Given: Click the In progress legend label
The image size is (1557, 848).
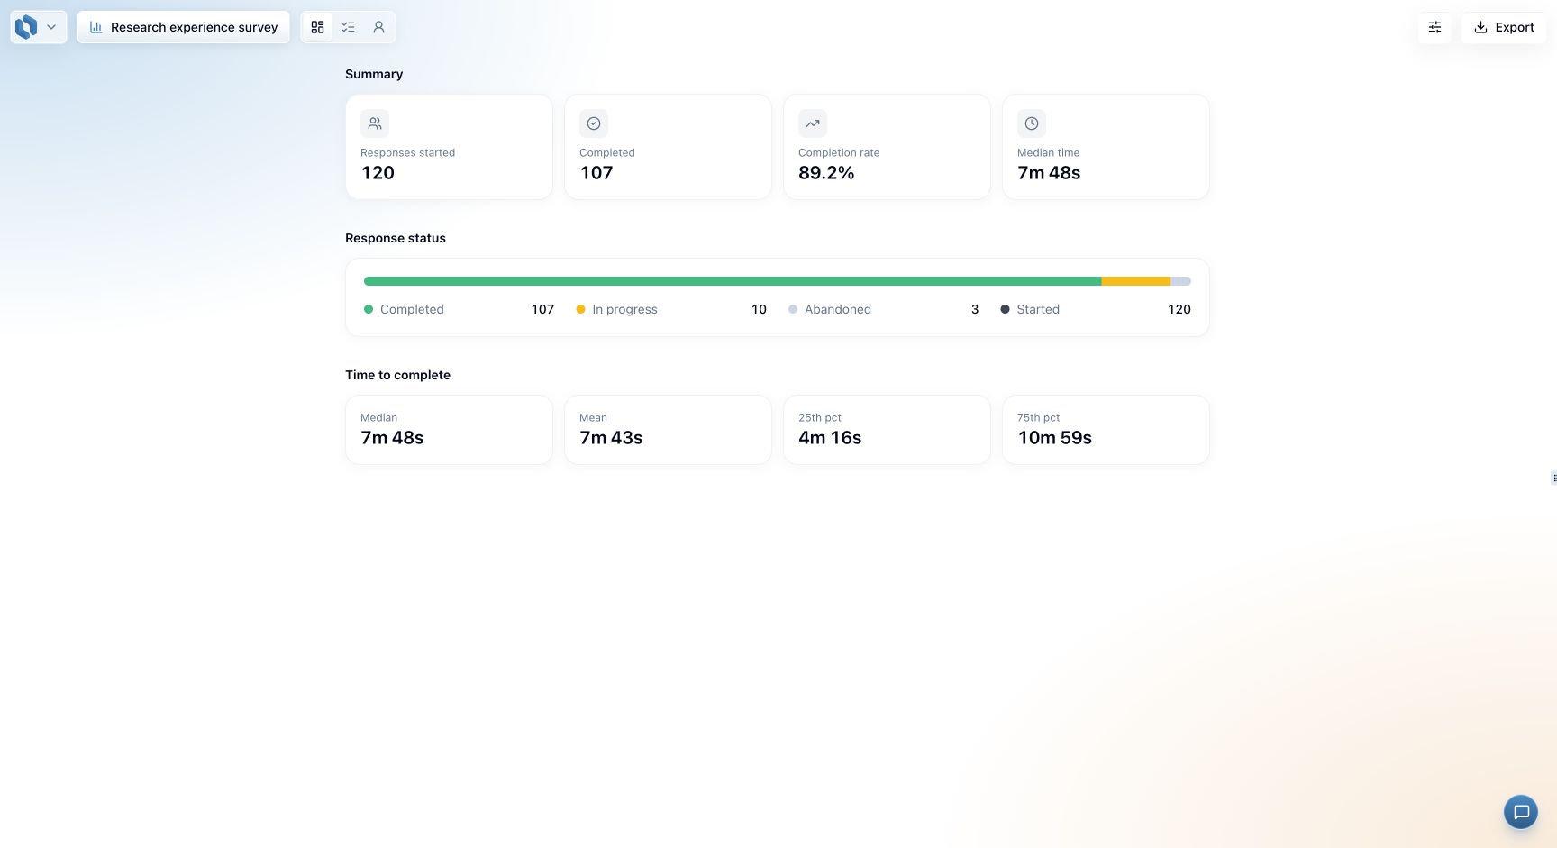Looking at the screenshot, I should (x=624, y=309).
